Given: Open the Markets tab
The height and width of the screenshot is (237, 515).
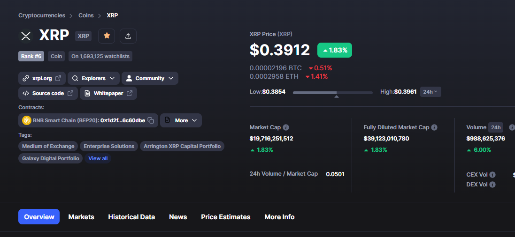Looking at the screenshot, I should 81,217.
